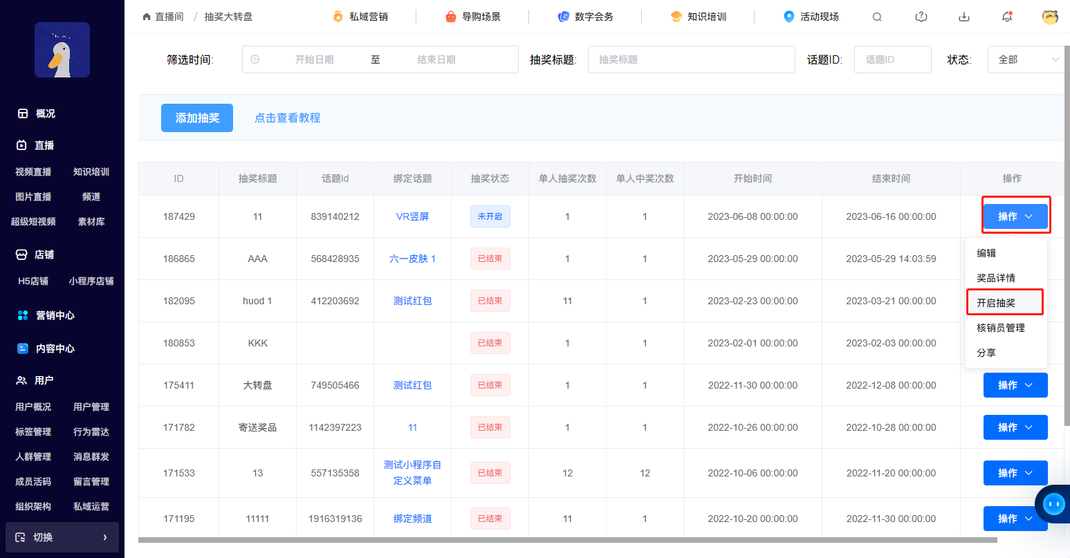Open the notification bell icon
The width and height of the screenshot is (1070, 558).
pyautogui.click(x=1007, y=17)
